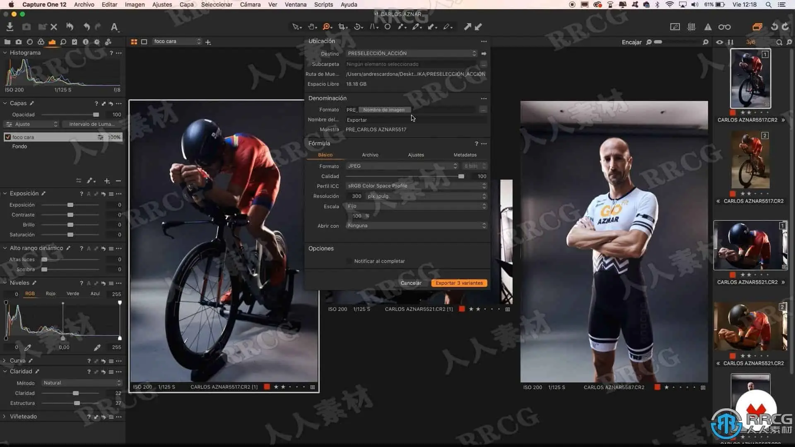
Task: Switch to the Metadatos tab
Action: (x=465, y=155)
